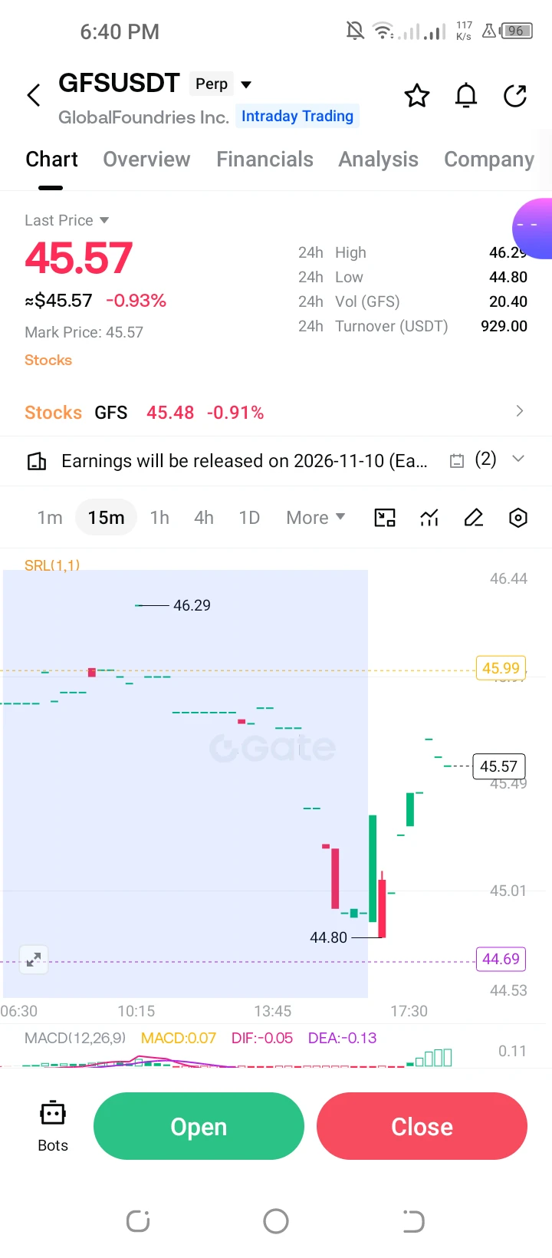The height and width of the screenshot is (1258, 552).
Task: Open chart settings hexagon icon
Action: point(518,518)
